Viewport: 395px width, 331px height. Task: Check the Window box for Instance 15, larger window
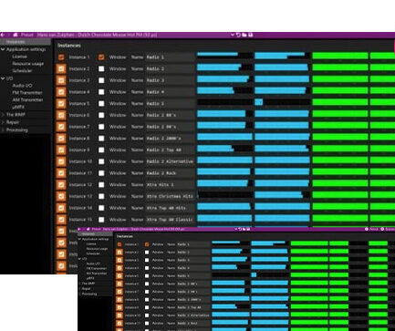(101, 220)
